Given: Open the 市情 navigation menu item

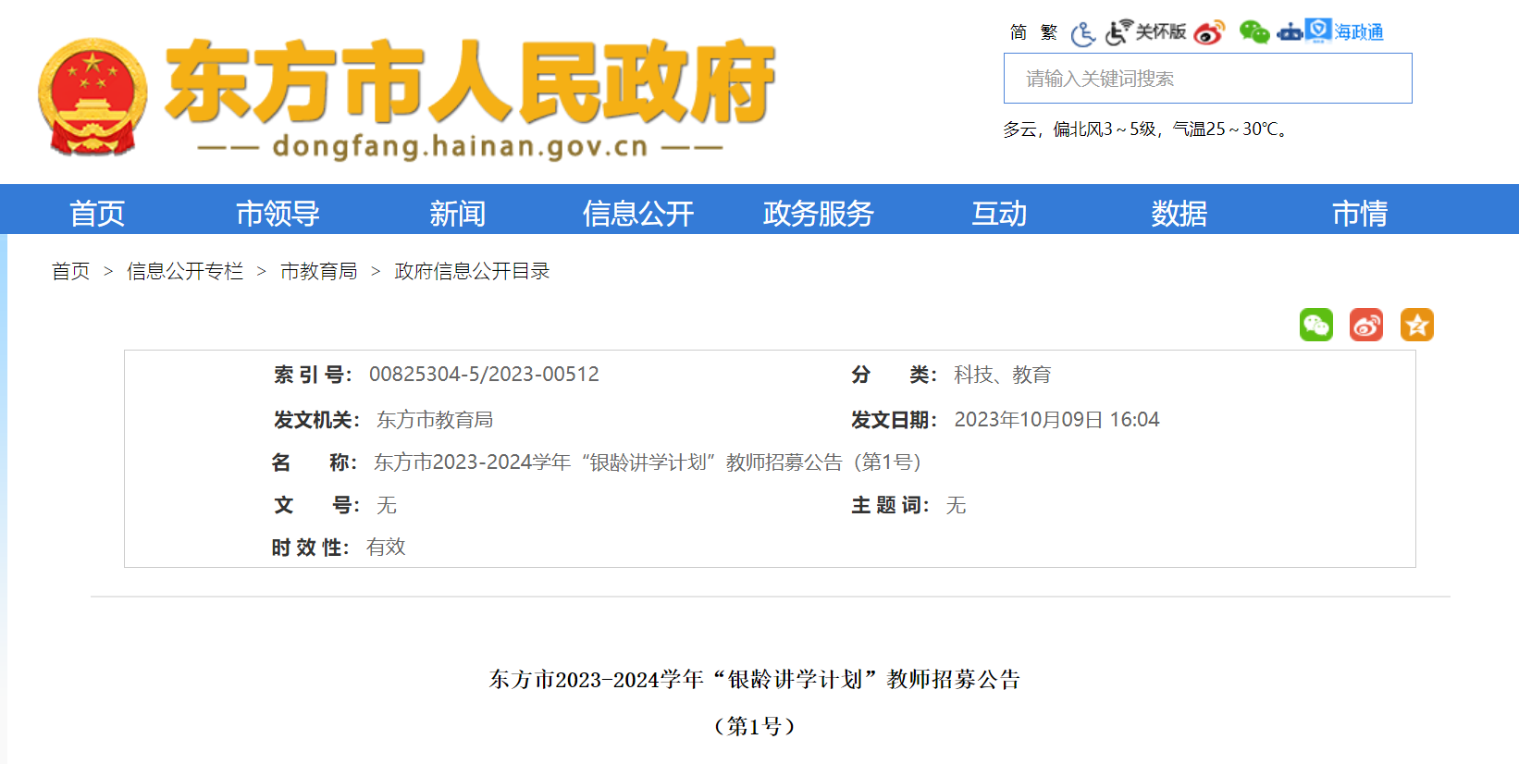Looking at the screenshot, I should (x=1360, y=214).
